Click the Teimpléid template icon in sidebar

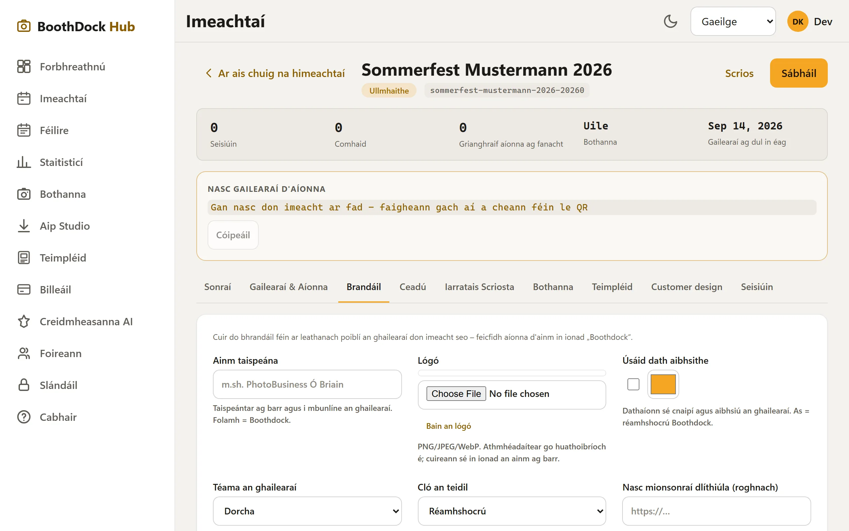coord(24,258)
